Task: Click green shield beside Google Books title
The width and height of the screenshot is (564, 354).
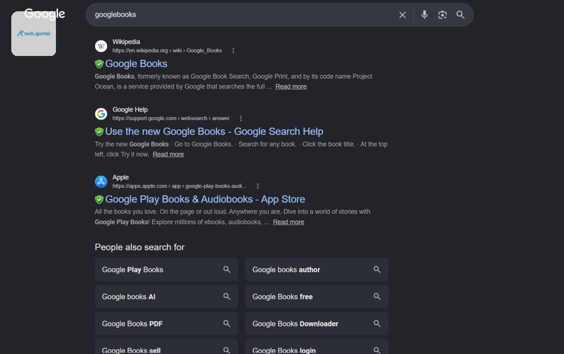Action: [x=99, y=64]
